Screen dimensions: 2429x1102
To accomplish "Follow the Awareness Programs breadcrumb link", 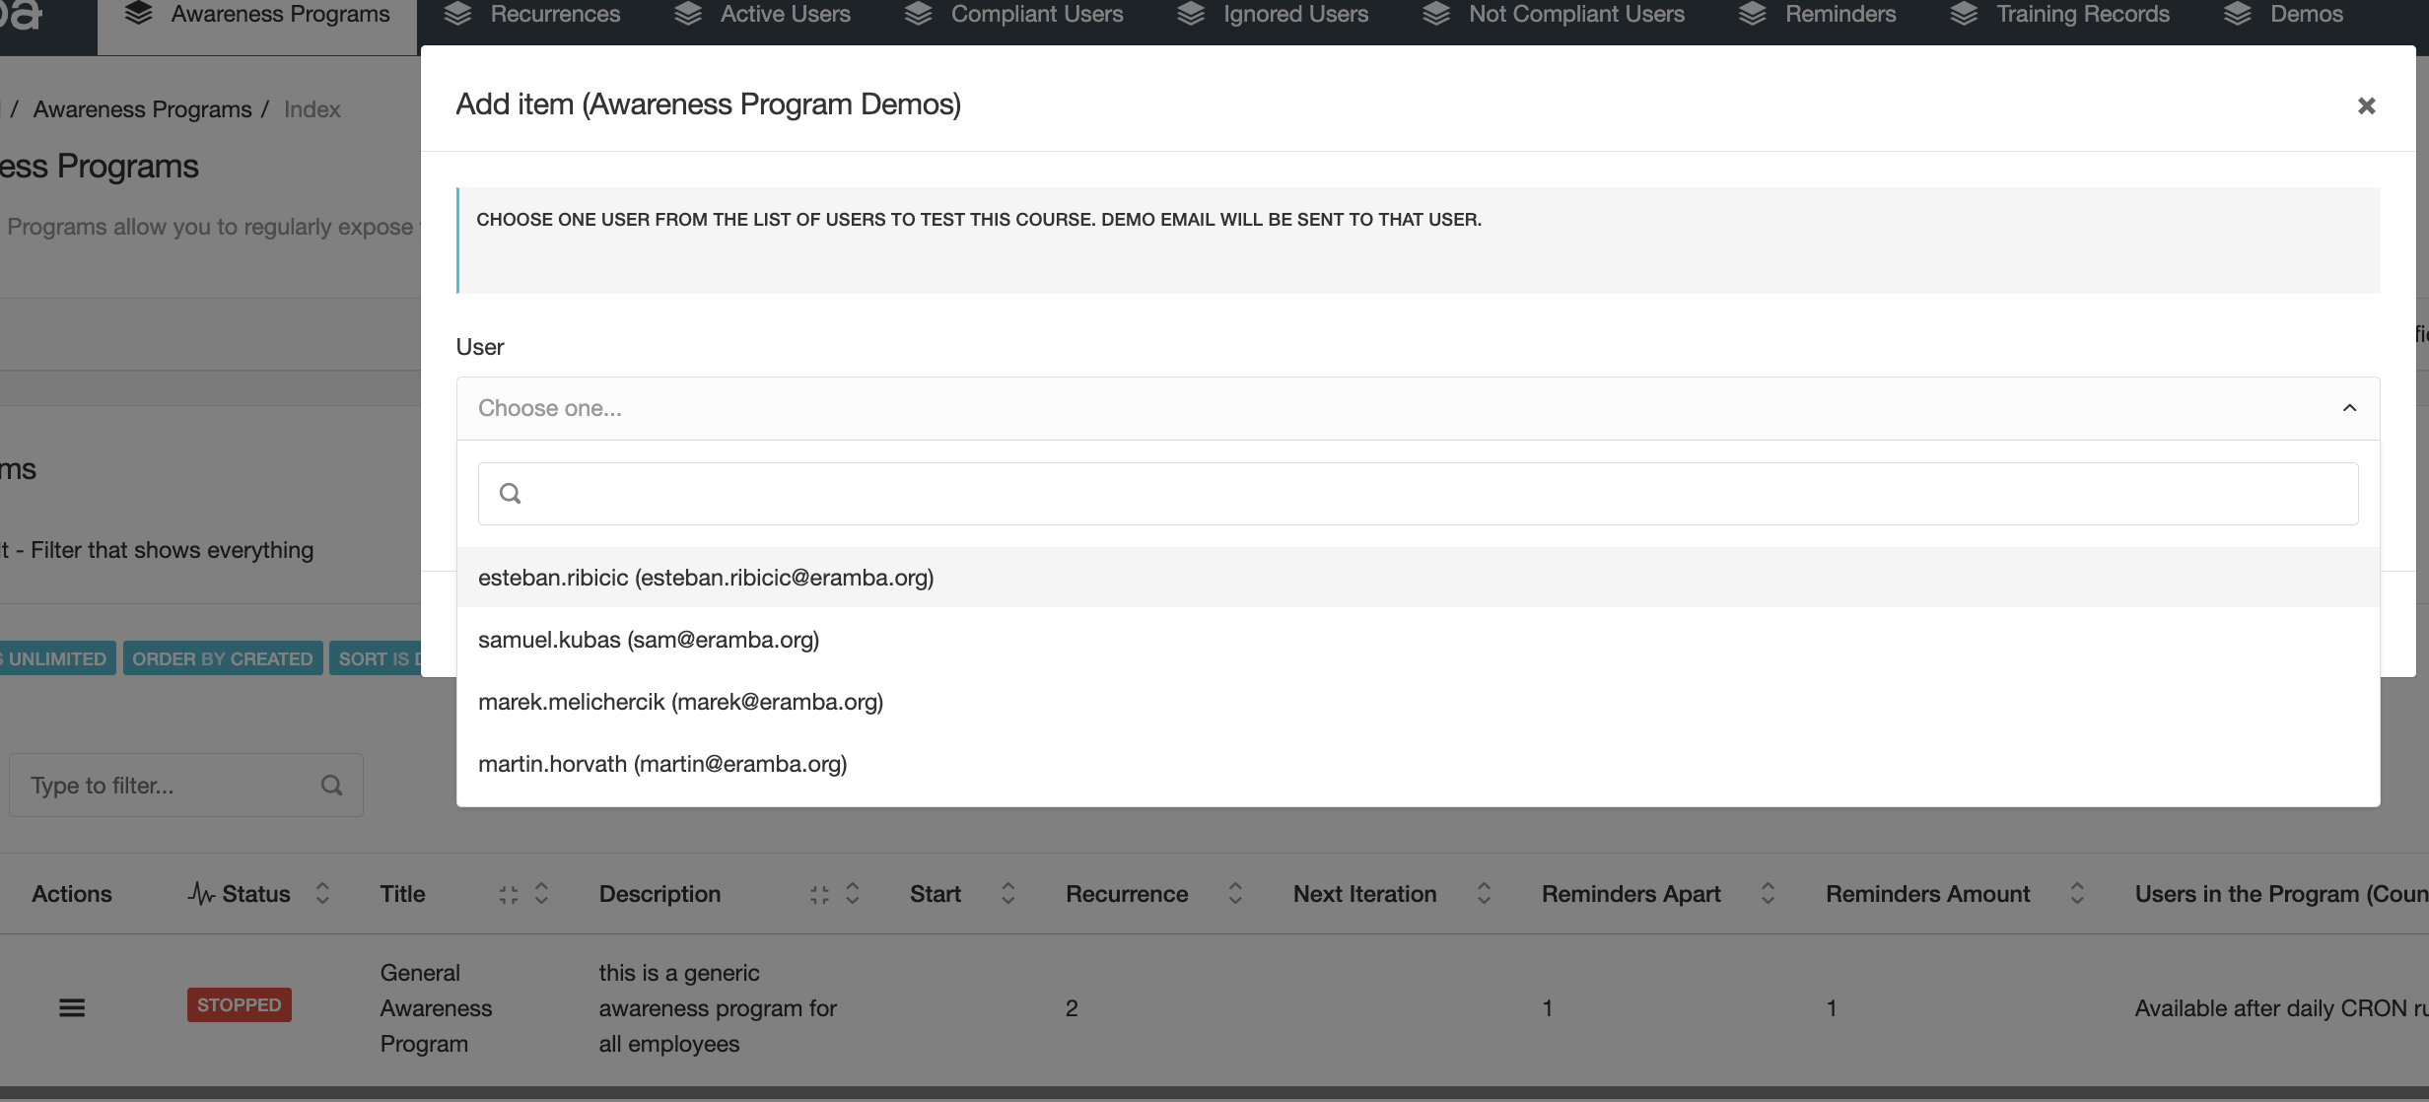I will point(143,108).
